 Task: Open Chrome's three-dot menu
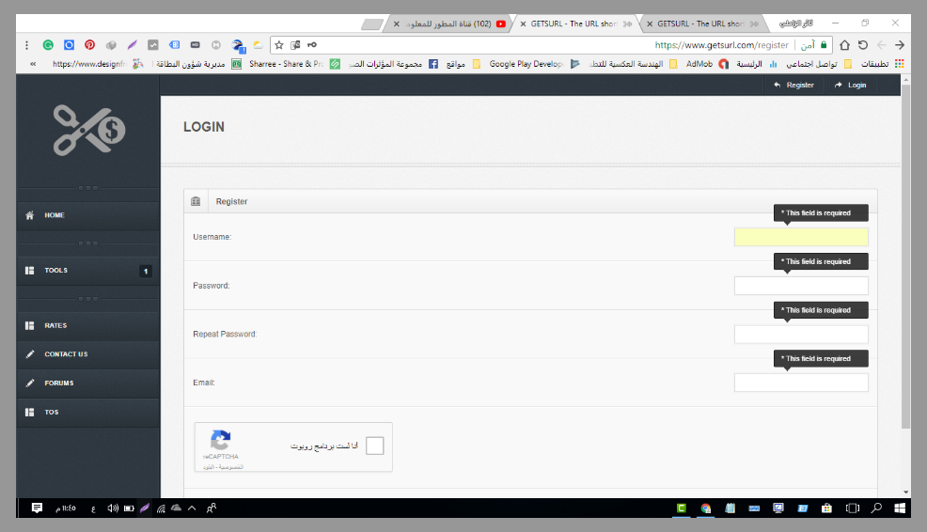click(26, 45)
